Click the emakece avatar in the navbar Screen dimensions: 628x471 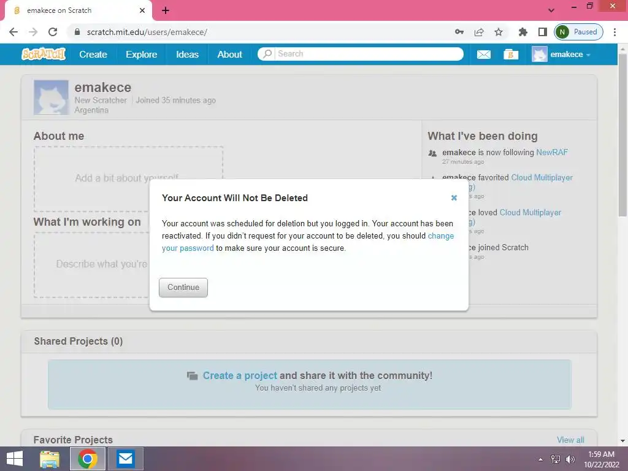coord(539,54)
